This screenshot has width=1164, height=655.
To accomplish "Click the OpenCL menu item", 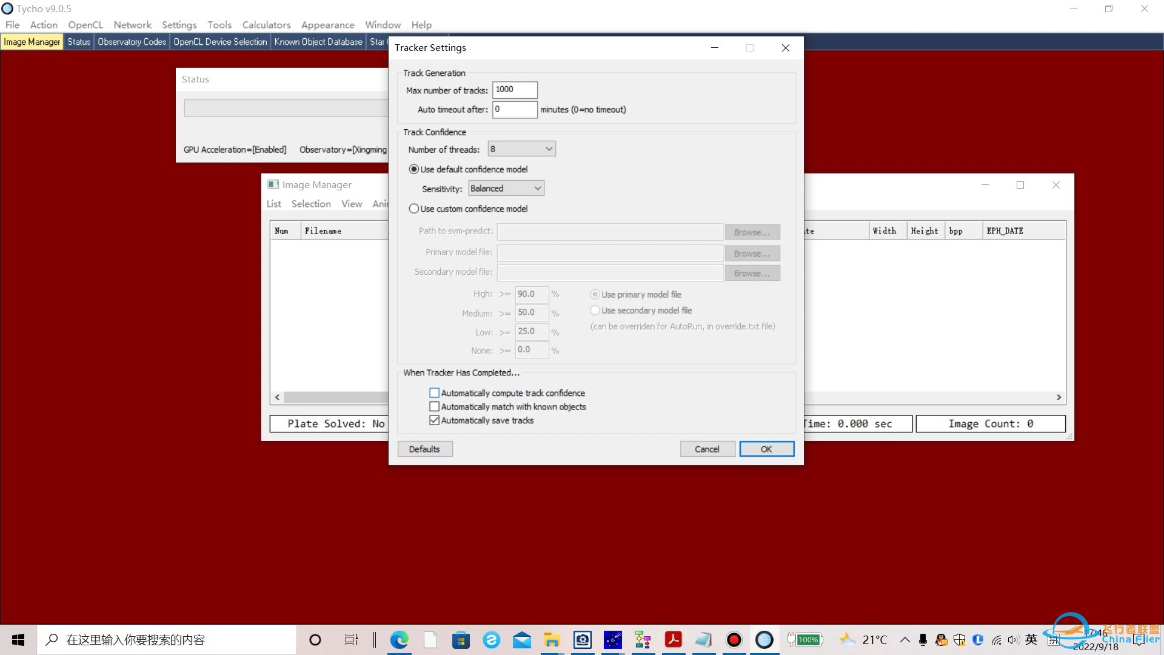I will [x=85, y=24].
